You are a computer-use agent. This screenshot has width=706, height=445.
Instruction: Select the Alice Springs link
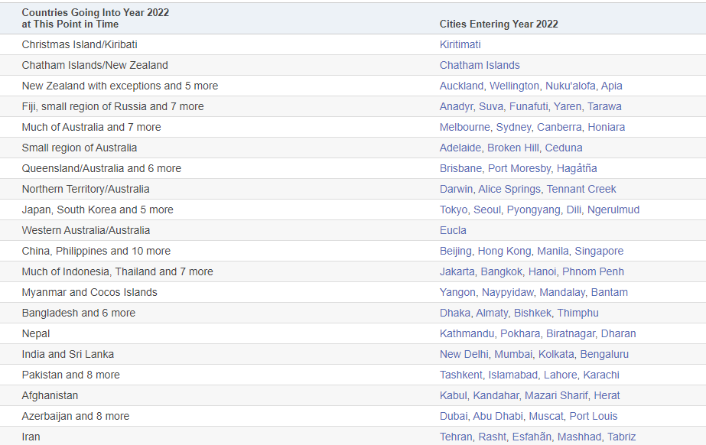click(509, 189)
